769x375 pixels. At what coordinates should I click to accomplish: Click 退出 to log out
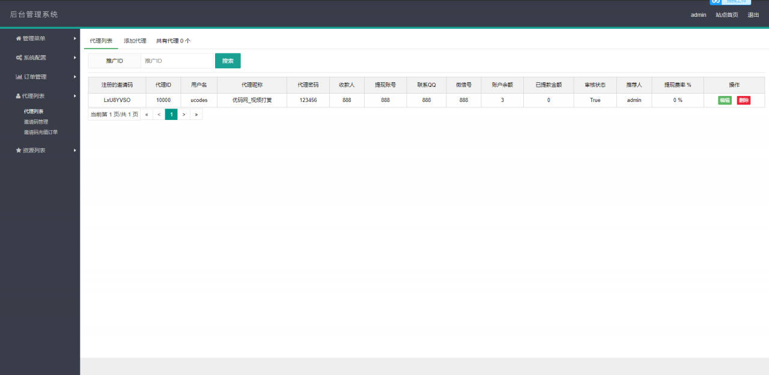click(753, 15)
